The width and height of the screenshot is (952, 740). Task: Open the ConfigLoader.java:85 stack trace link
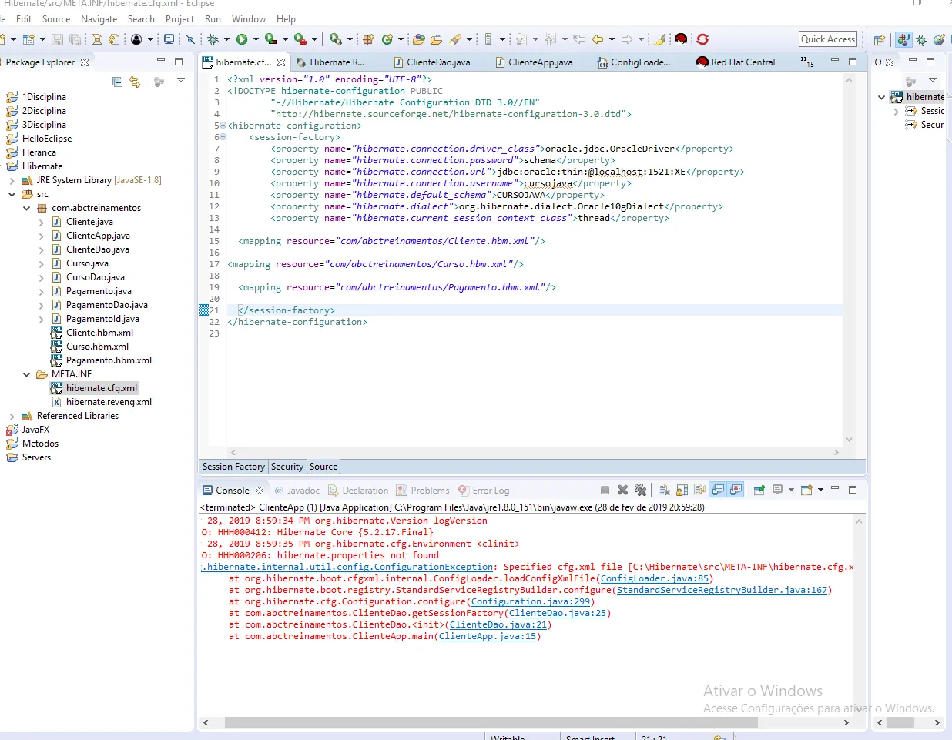click(x=654, y=578)
